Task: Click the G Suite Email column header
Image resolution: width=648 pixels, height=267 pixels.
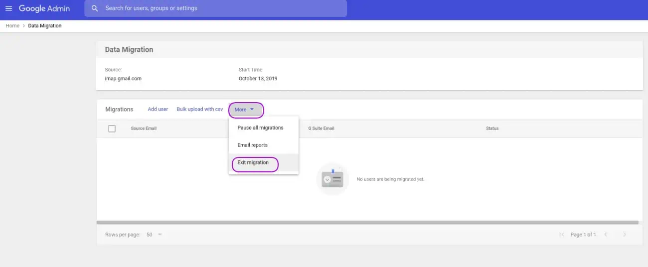Action: click(321, 129)
